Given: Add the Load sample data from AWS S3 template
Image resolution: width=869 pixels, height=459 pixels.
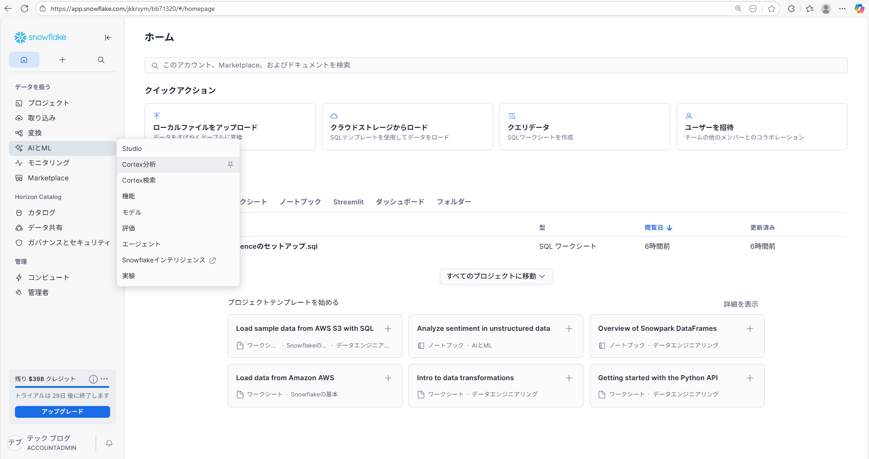Looking at the screenshot, I should (x=388, y=329).
